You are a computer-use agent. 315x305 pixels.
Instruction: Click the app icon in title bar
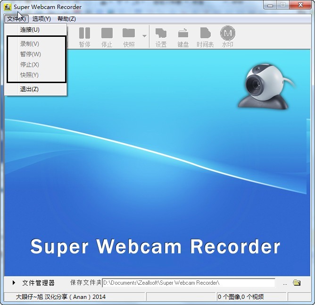(x=8, y=7)
